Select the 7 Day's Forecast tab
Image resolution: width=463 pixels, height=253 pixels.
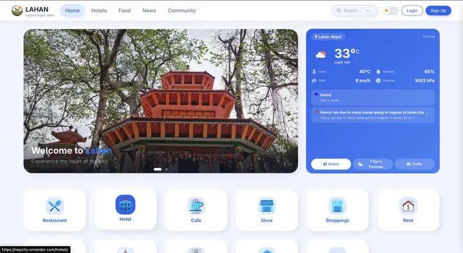pos(372,164)
